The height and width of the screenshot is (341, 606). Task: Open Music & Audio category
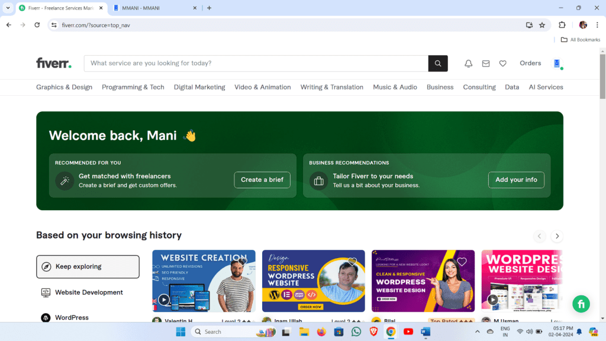point(395,88)
